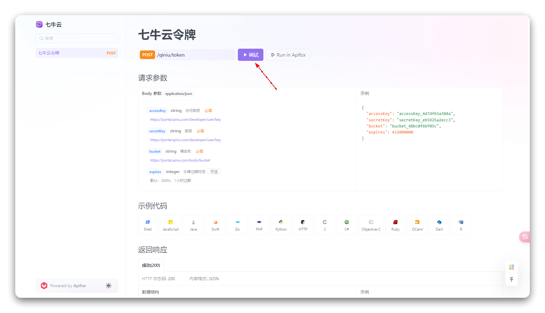Image resolution: width=545 pixels, height=313 pixels.
Task: Click the search box in sidebar
Action: point(77,38)
